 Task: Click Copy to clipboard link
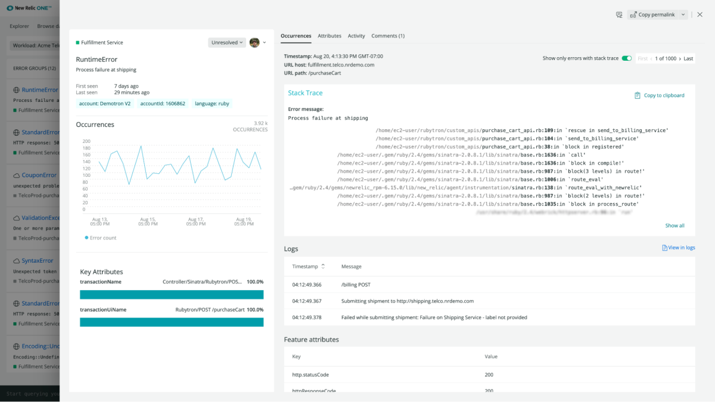(x=664, y=95)
